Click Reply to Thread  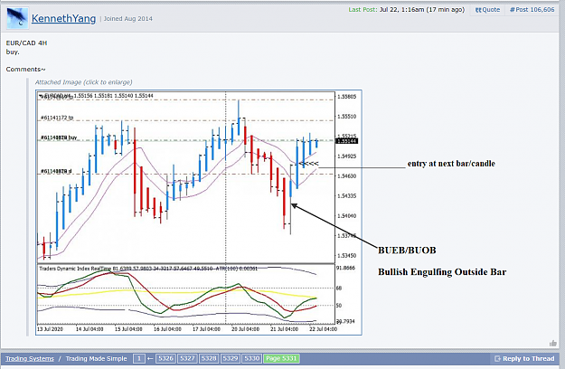point(524,358)
